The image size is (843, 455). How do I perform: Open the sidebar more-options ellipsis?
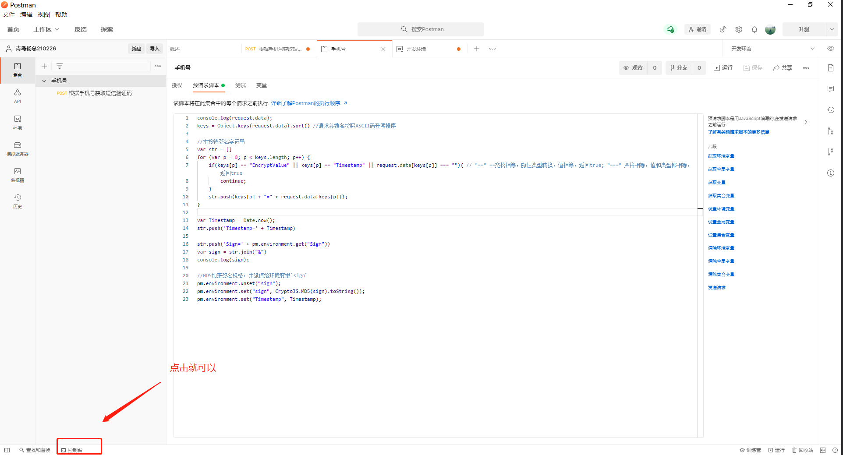pyautogui.click(x=158, y=66)
